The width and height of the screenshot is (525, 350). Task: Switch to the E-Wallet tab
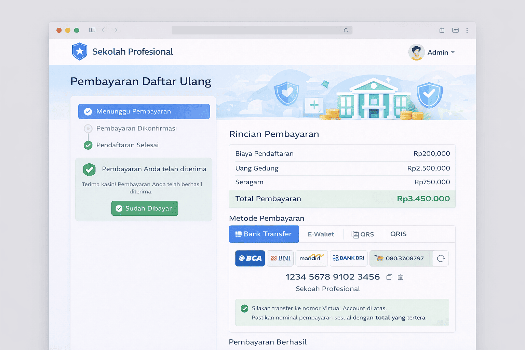click(x=321, y=234)
